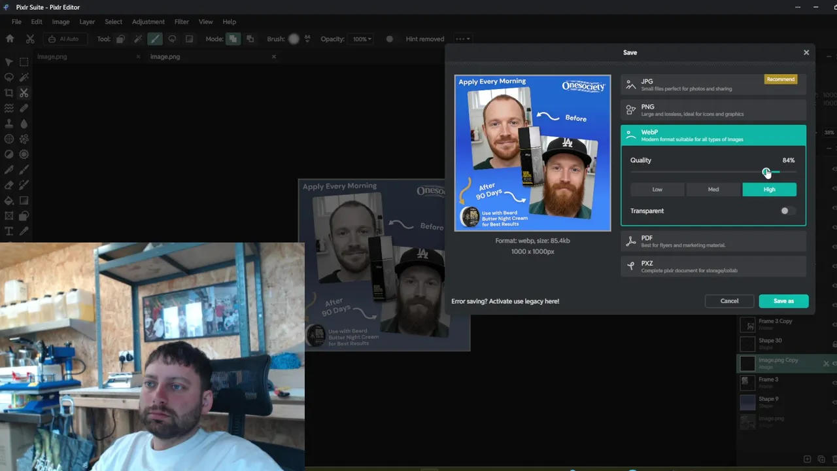The width and height of the screenshot is (837, 471).
Task: Select the Text tool
Action: (x=9, y=232)
